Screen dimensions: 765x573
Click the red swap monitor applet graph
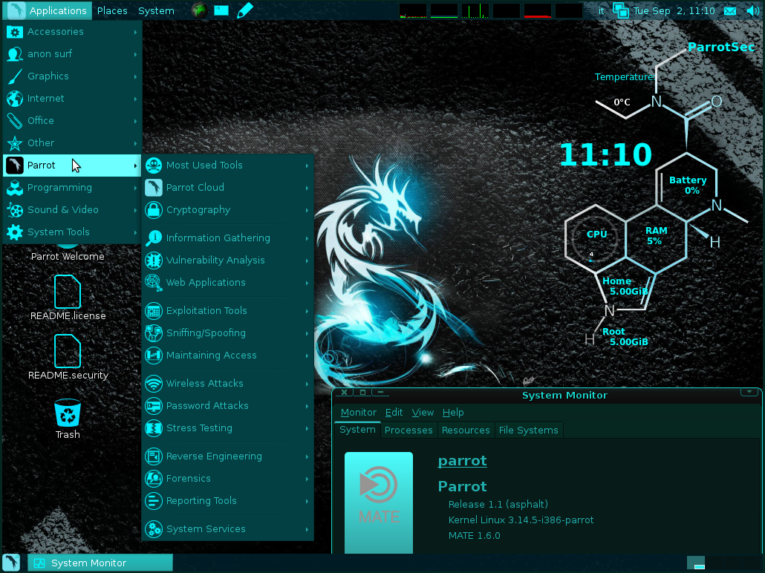pyautogui.click(x=537, y=10)
